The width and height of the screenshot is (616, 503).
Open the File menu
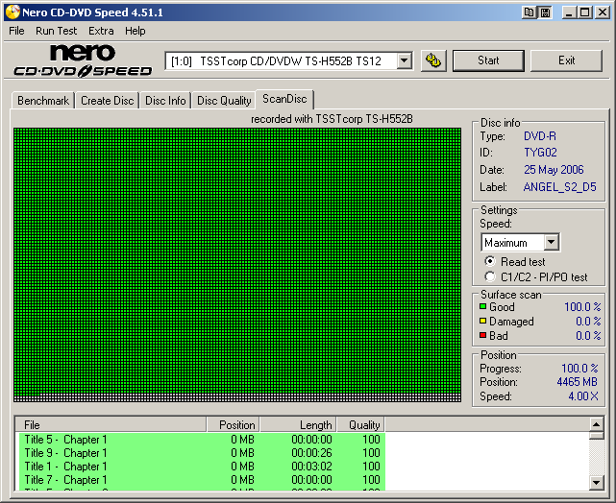pos(16,31)
